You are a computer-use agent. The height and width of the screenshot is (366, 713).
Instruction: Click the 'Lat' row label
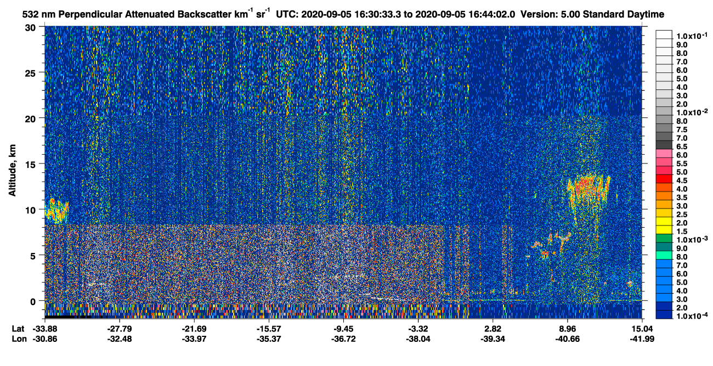[x=18, y=328]
